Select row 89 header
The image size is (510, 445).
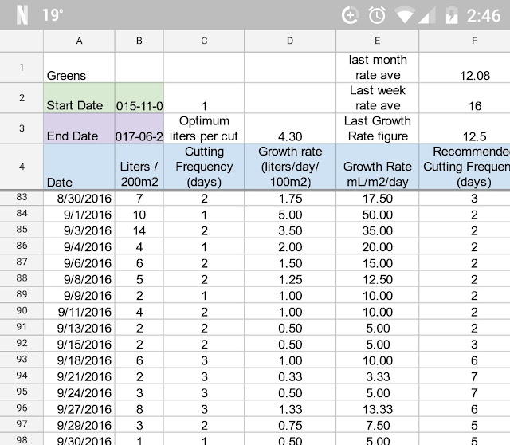[22, 296]
